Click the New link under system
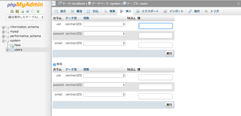The height and width of the screenshot is (116, 241). pos(18,45)
